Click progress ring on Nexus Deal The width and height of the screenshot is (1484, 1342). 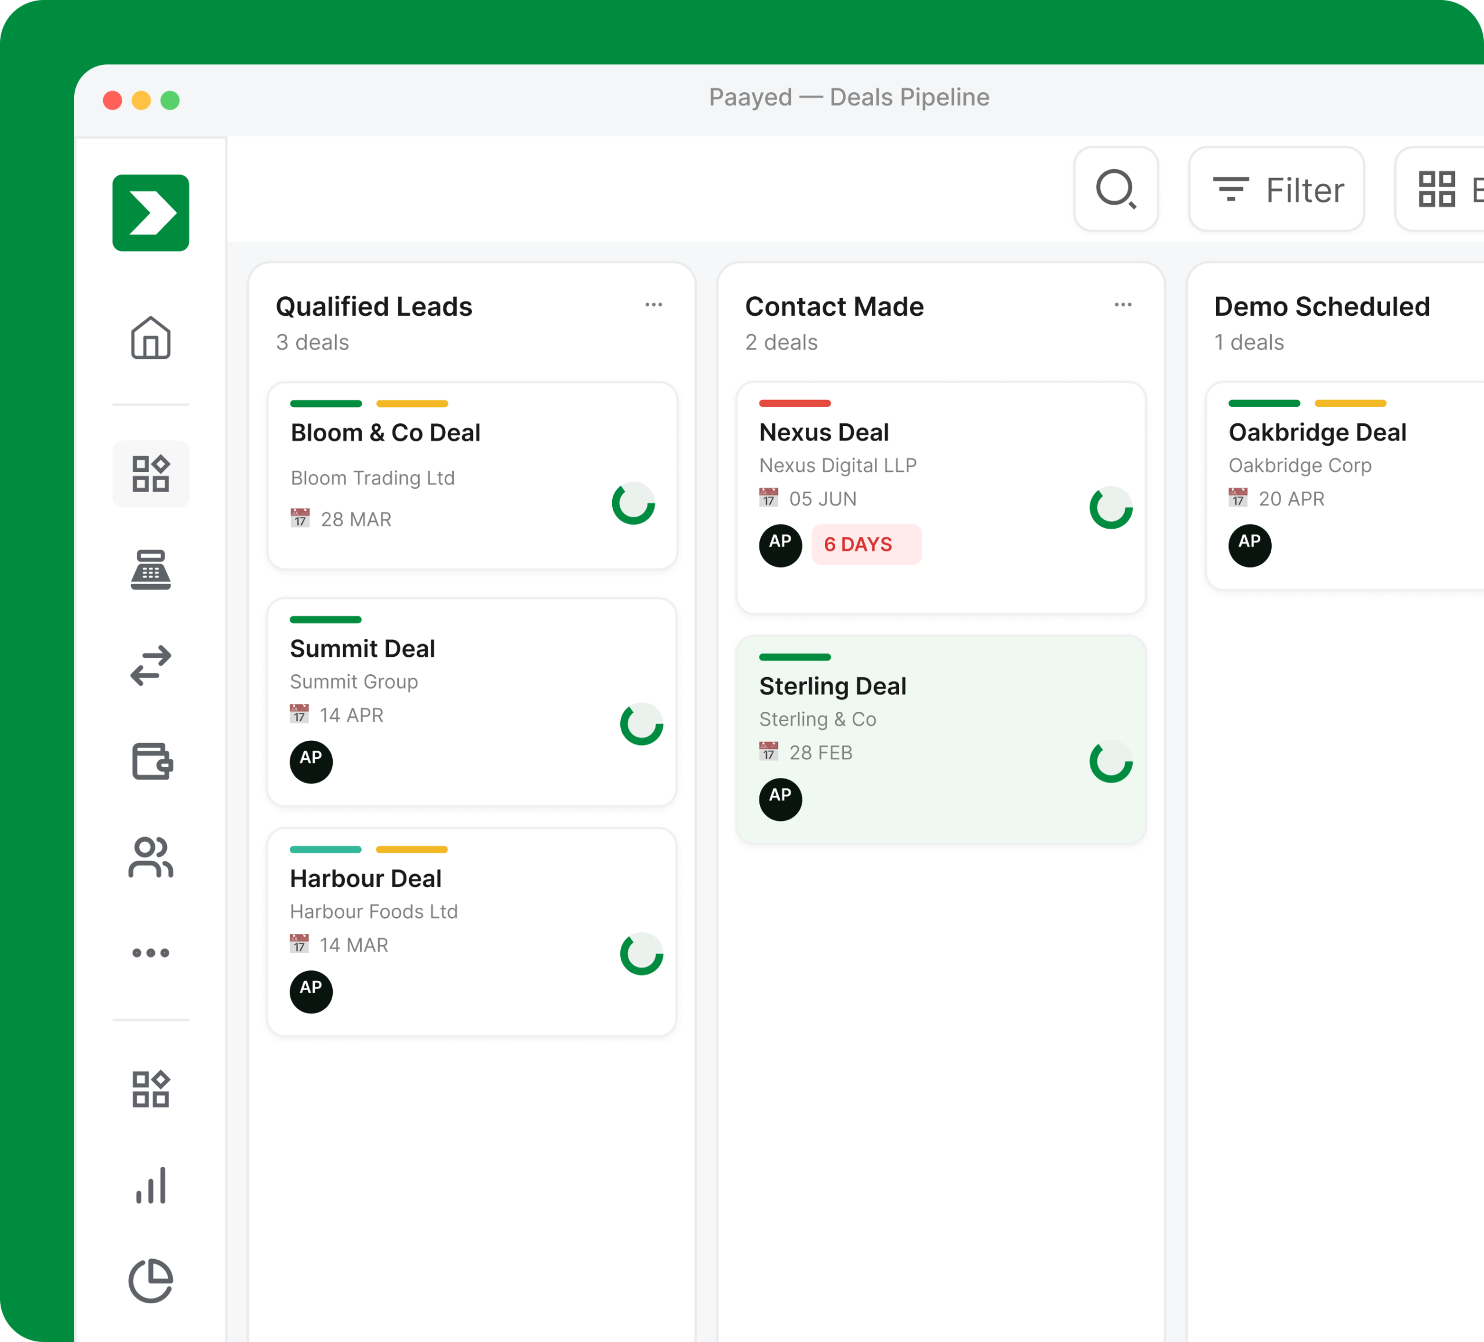click(1111, 507)
